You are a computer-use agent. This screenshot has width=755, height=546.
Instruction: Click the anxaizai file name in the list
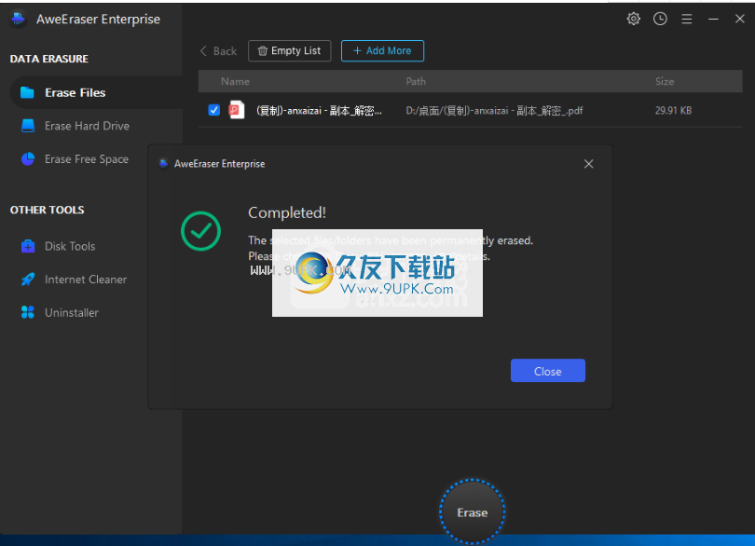(319, 111)
